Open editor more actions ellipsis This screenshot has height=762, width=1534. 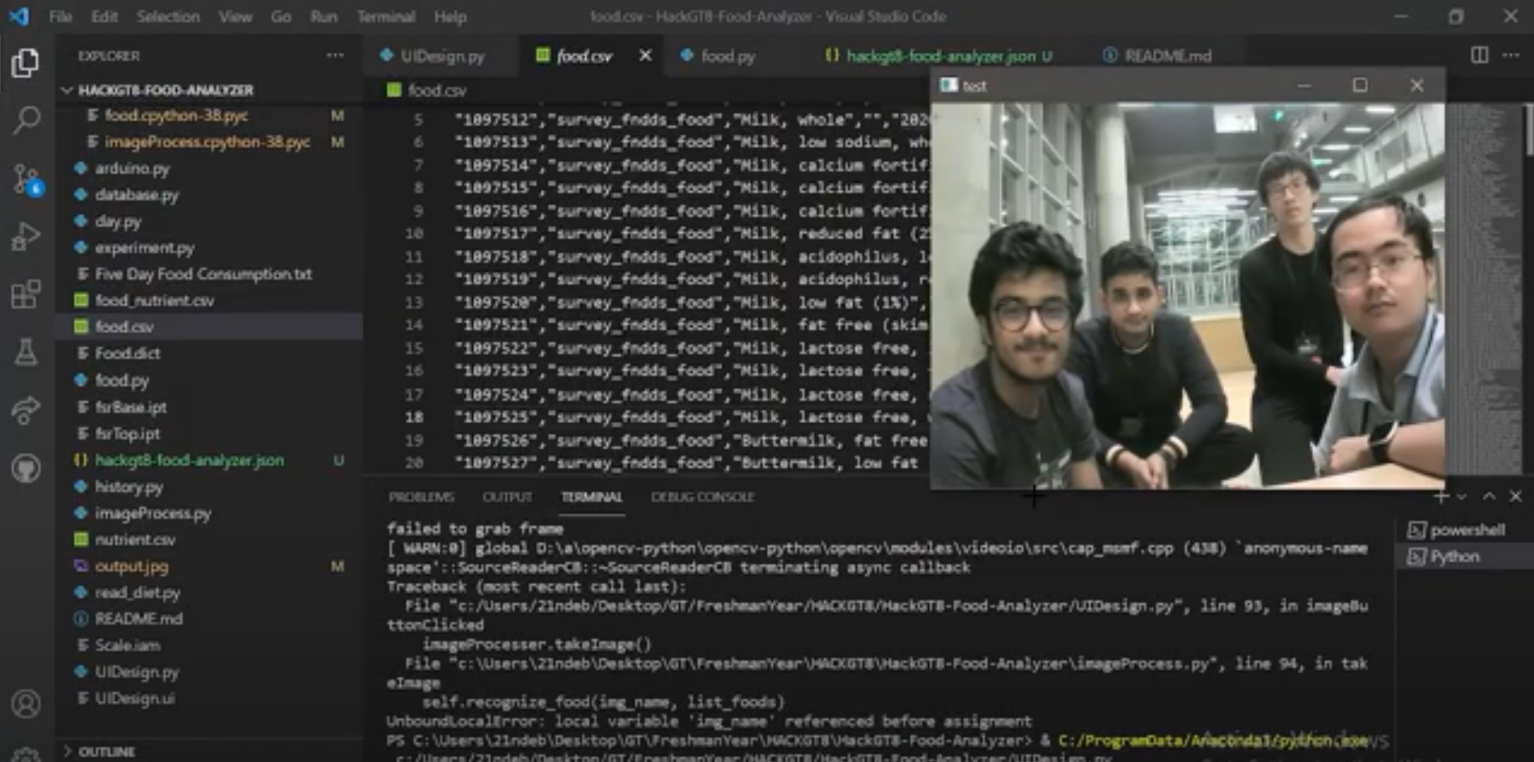1511,55
